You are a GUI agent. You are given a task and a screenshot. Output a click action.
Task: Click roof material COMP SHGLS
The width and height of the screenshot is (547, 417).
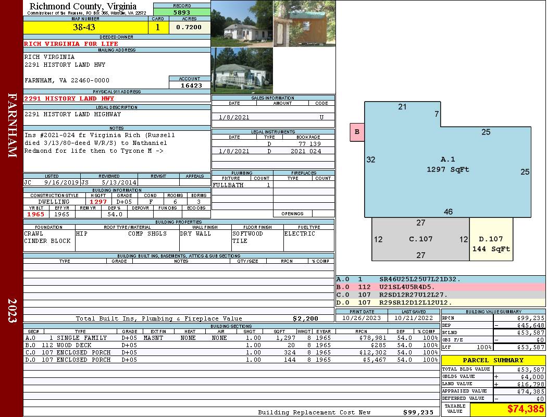[x=147, y=234]
